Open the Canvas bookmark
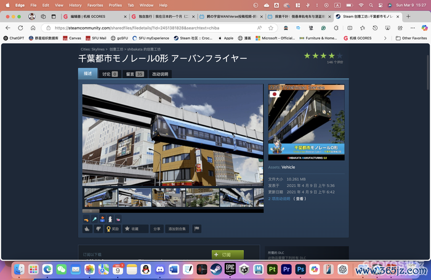The height and width of the screenshot is (280, 431). (72, 38)
